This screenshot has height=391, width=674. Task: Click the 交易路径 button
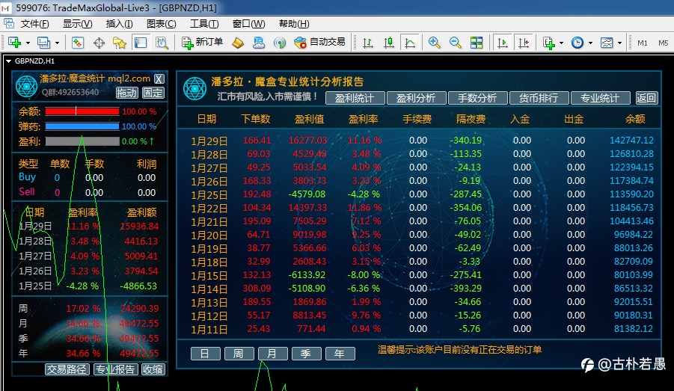point(67,369)
